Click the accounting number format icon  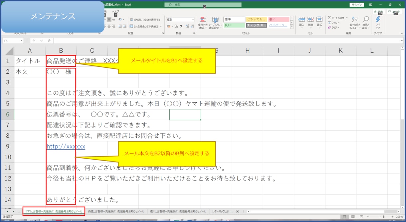tap(169, 26)
